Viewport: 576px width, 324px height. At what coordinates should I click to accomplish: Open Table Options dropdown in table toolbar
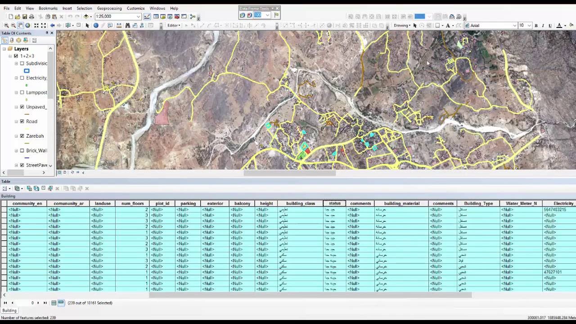point(6,188)
